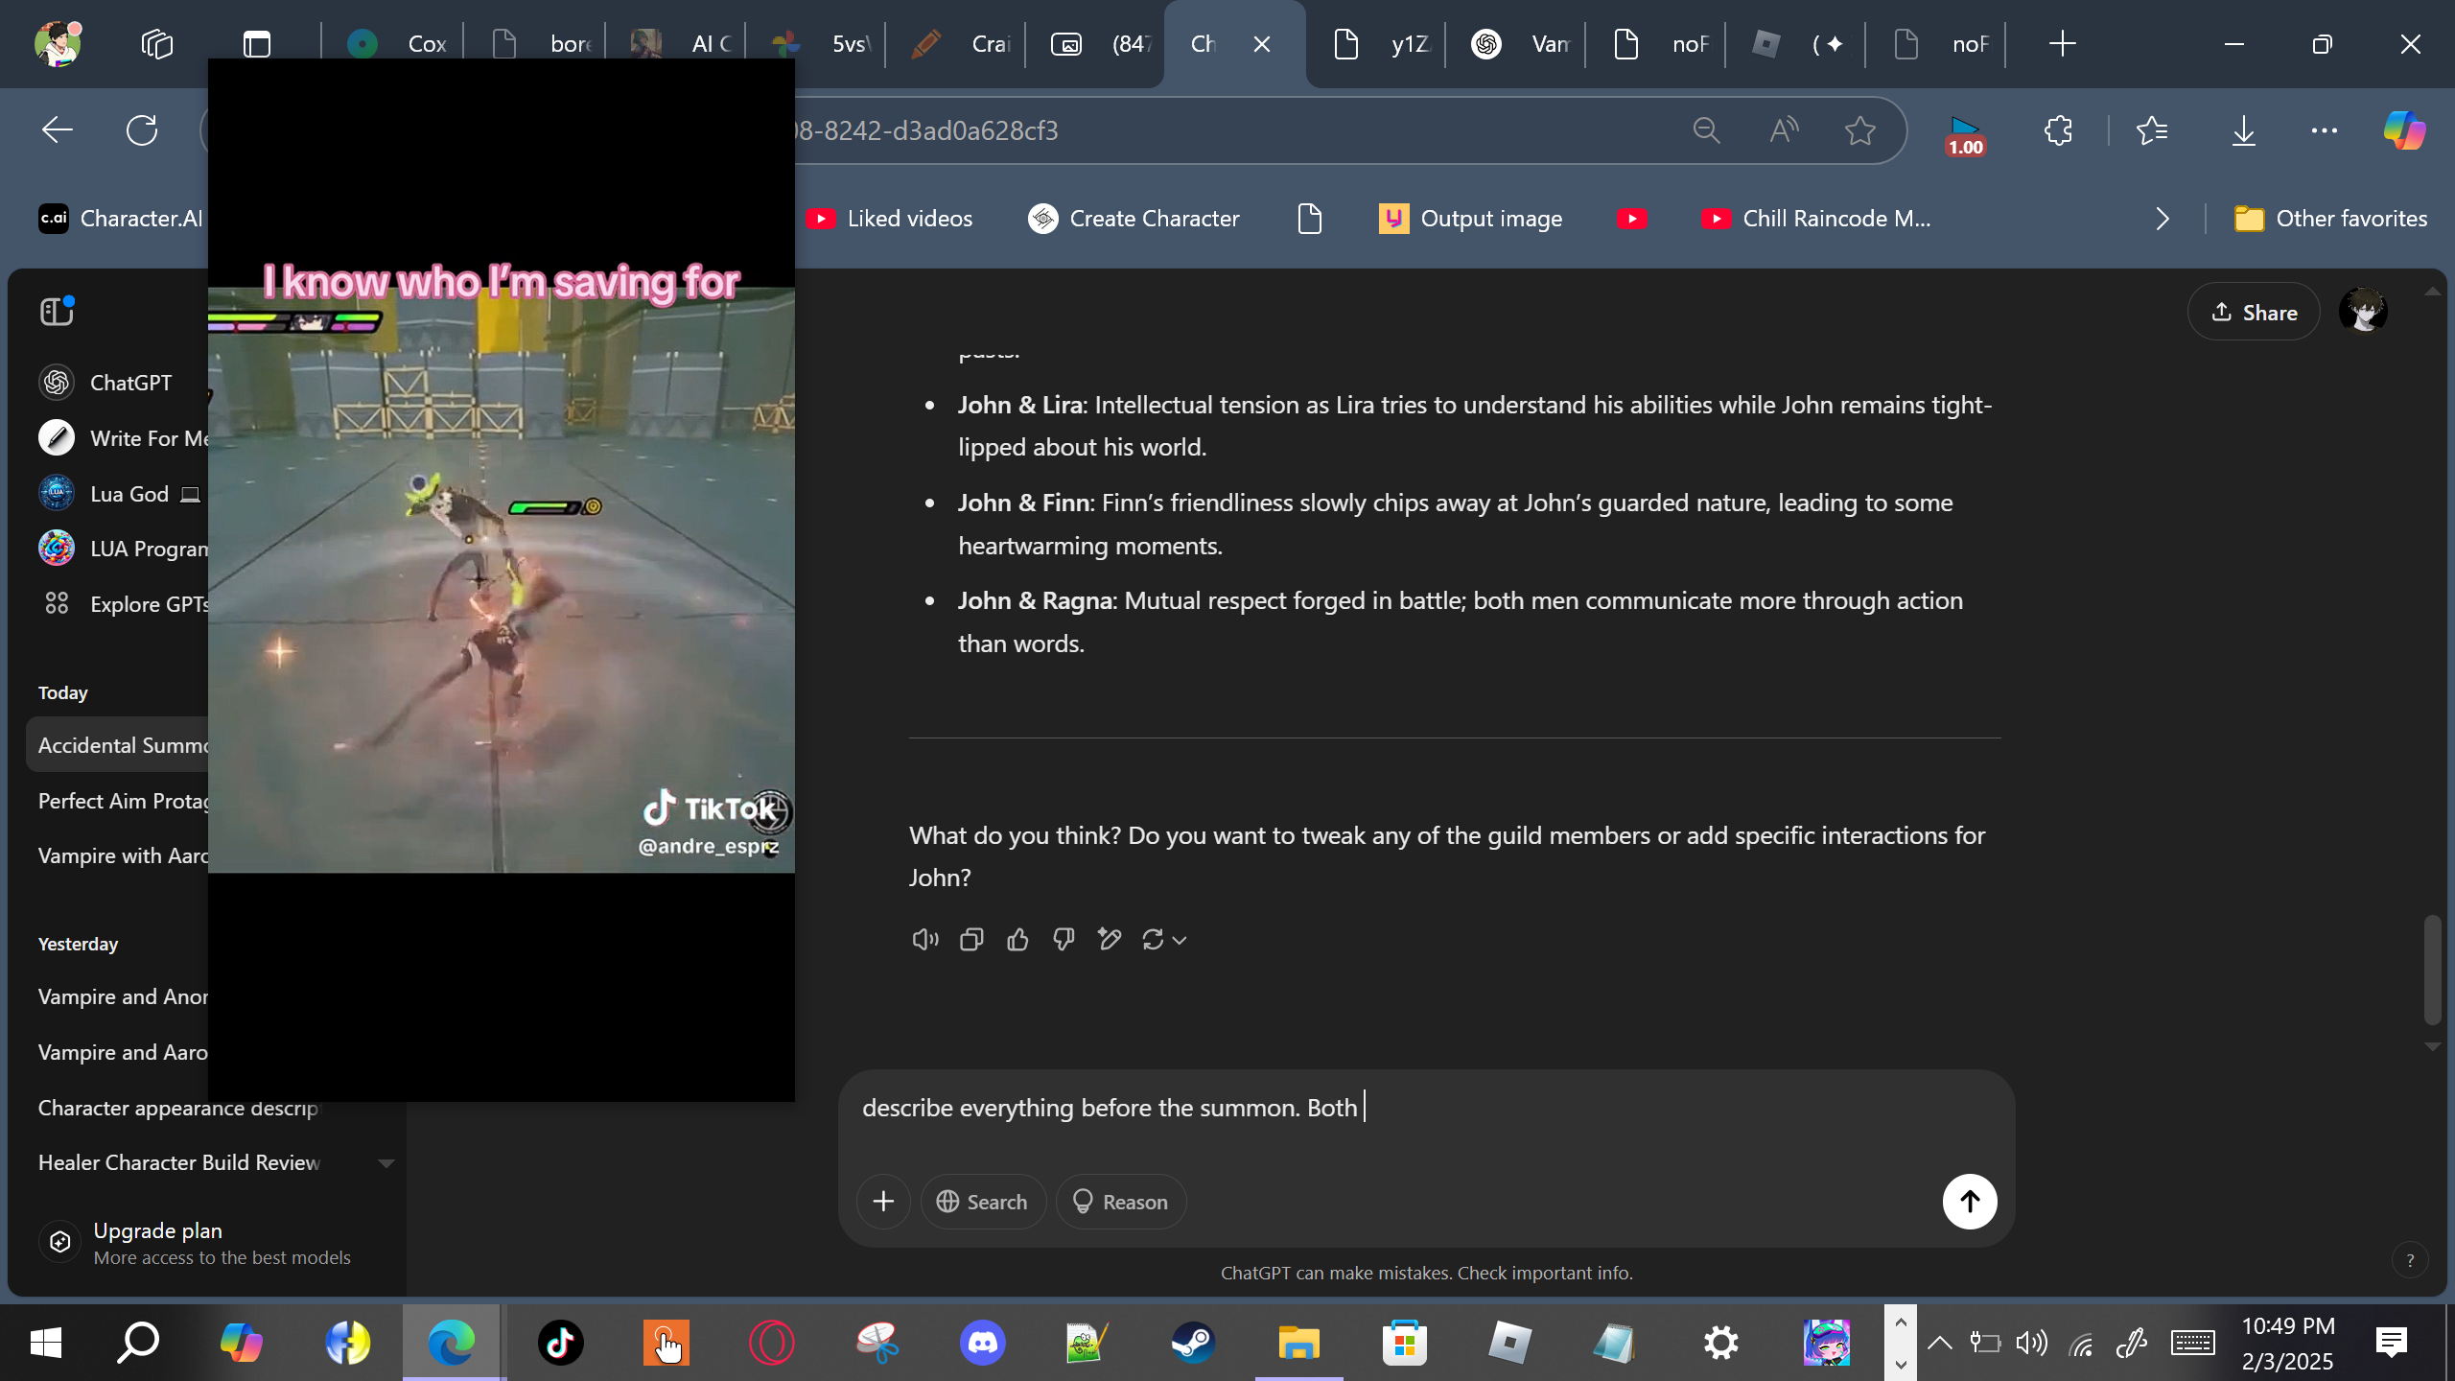Click the chat page vertical scrollbar thumb
2455x1381 pixels.
point(2432,970)
